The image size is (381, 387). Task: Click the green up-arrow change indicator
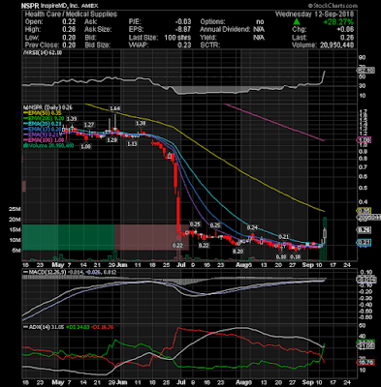[297, 22]
